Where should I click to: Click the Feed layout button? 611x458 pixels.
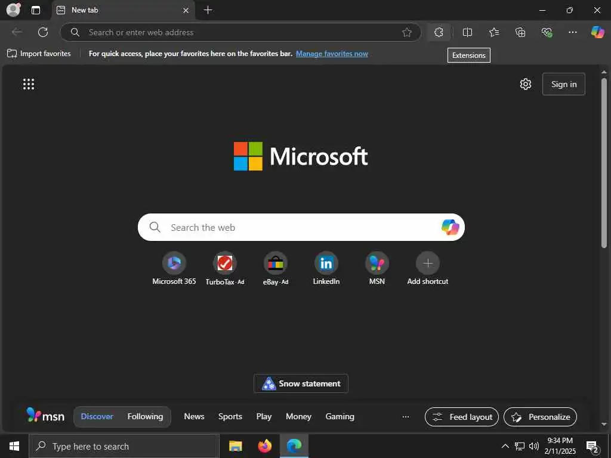point(462,417)
